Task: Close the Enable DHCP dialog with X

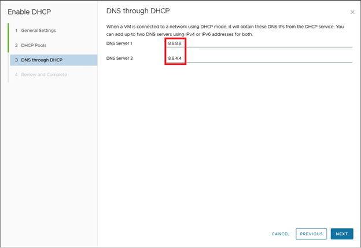Action: [352, 12]
